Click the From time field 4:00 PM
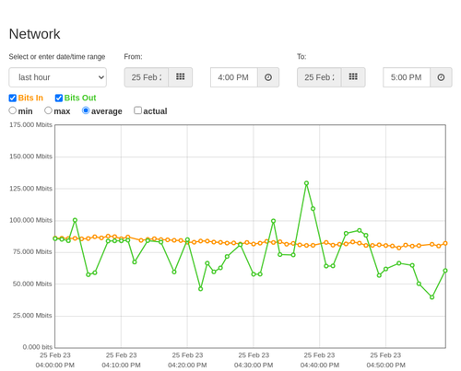Viewport: 461px width, 371px height. pyautogui.click(x=234, y=77)
